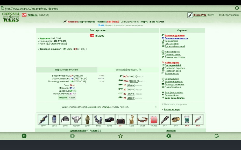Open Ваши друзья link

[172, 79]
